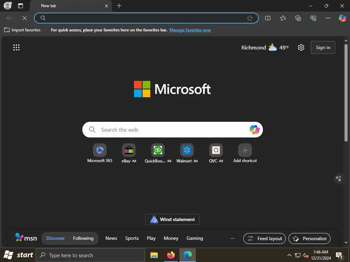This screenshot has width=350, height=262.
Task: Open network status tray icon
Action: point(298,255)
